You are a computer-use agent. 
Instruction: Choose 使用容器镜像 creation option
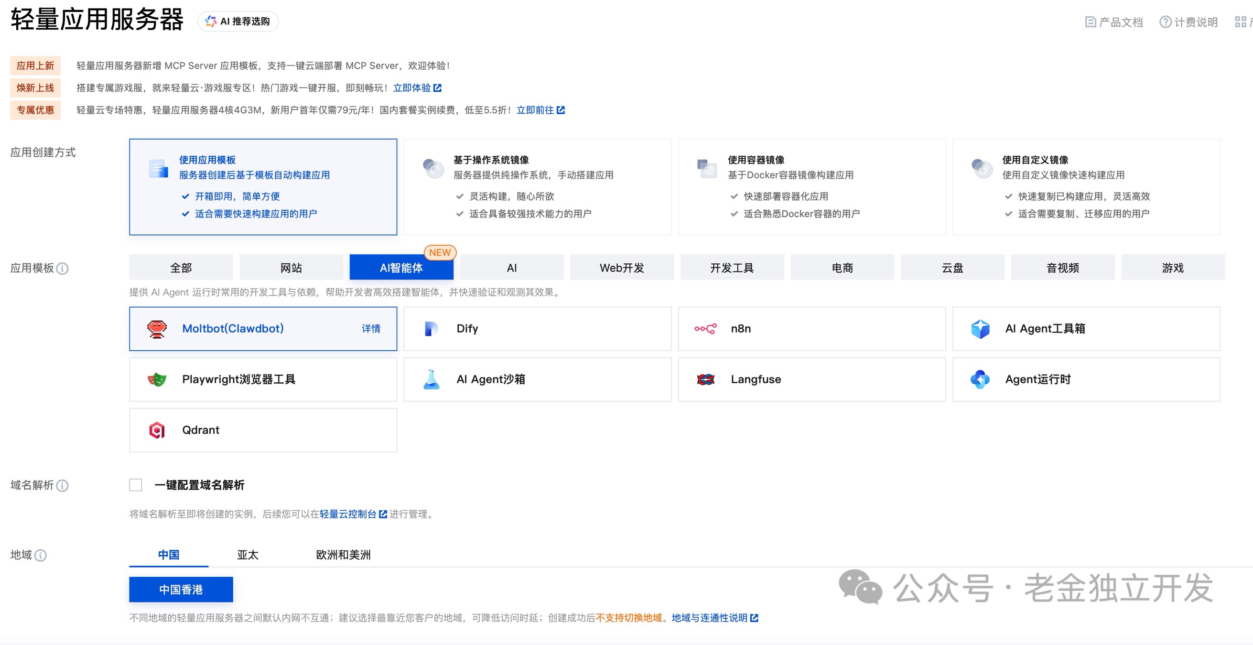pyautogui.click(x=811, y=187)
